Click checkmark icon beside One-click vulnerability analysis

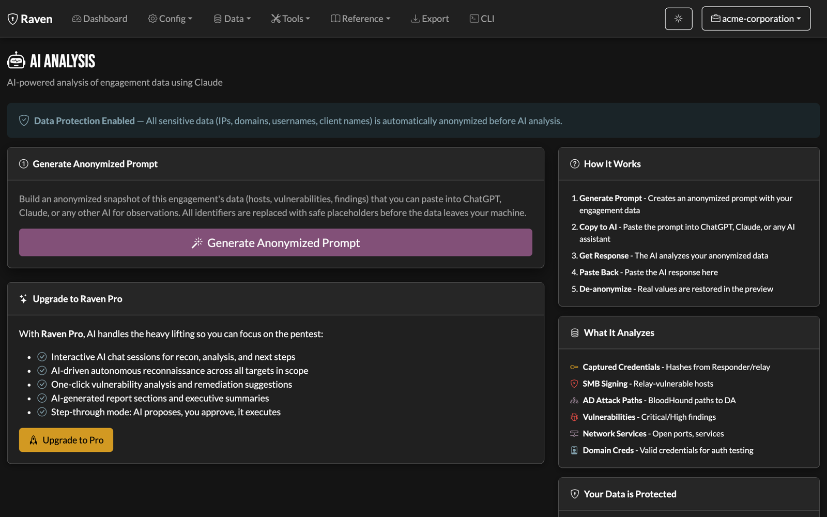pyautogui.click(x=42, y=385)
